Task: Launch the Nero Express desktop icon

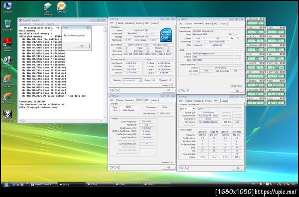Action: [7, 98]
